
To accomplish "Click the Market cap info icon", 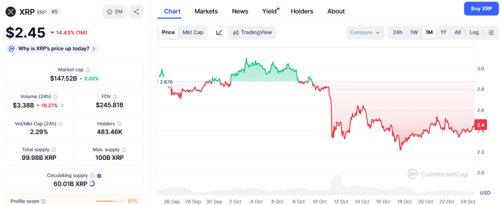I will tap(88, 70).
